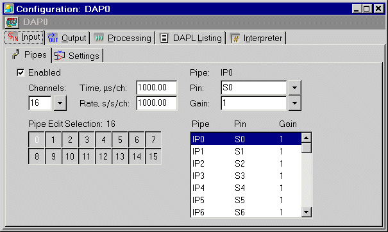Click the DAP0 board icon below title bar
The height and width of the screenshot is (232, 388).
click(12, 22)
